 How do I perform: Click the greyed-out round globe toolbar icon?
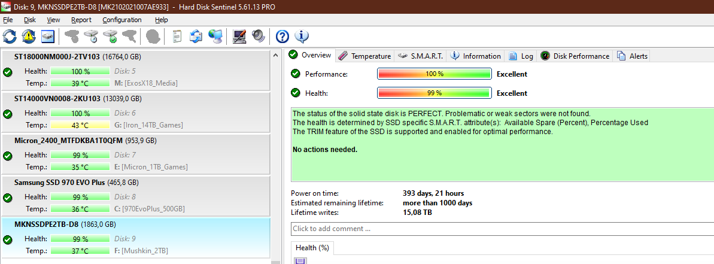(153, 37)
